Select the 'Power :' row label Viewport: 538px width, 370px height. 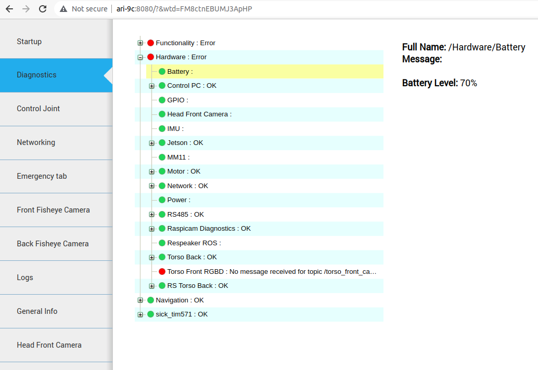coord(179,200)
